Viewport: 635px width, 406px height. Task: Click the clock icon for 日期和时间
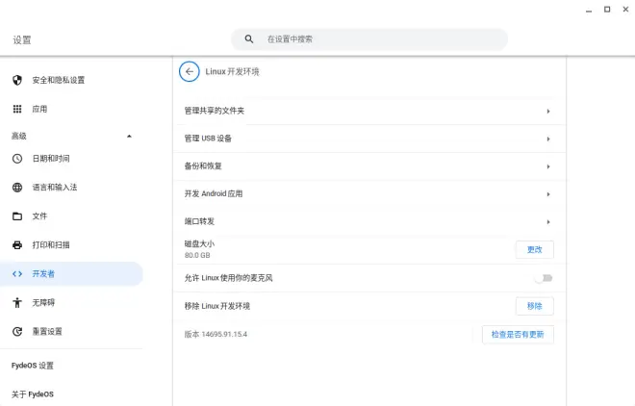17,159
